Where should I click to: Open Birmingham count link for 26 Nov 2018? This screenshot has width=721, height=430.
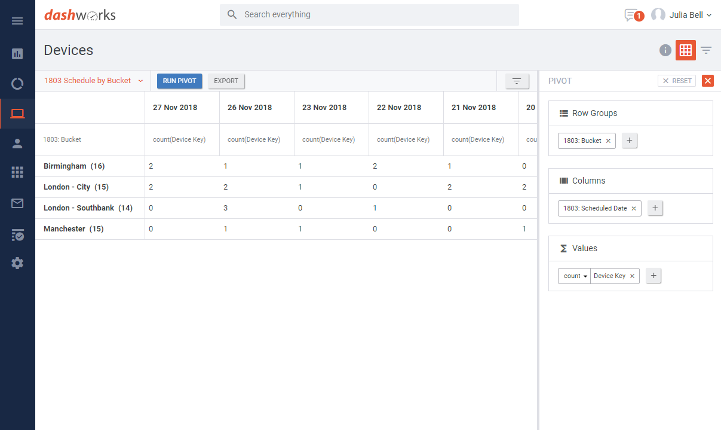pos(225,166)
